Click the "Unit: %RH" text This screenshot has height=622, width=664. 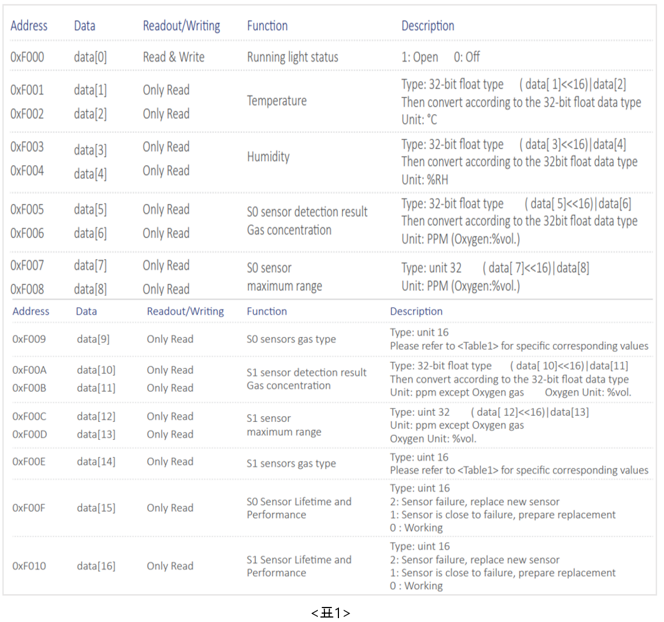424,179
